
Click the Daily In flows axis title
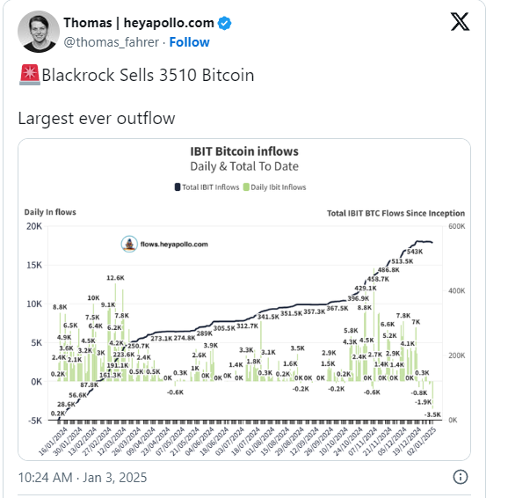tap(50, 212)
